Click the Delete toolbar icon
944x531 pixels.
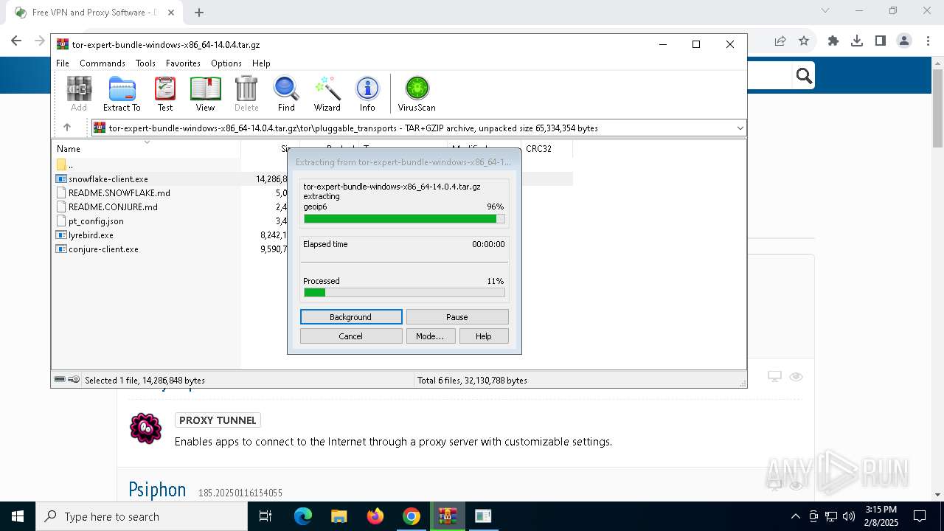click(x=246, y=94)
